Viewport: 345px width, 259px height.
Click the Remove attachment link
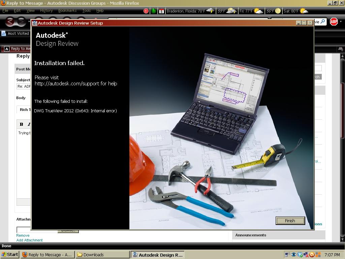23,235
